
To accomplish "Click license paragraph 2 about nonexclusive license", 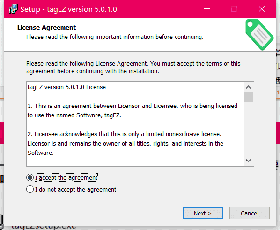I will [x=125, y=143].
